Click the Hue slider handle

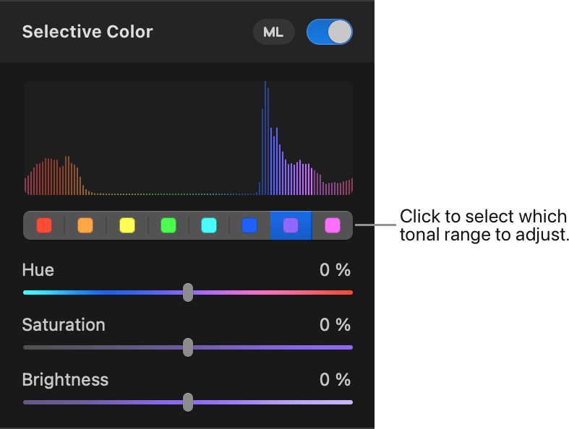188,292
